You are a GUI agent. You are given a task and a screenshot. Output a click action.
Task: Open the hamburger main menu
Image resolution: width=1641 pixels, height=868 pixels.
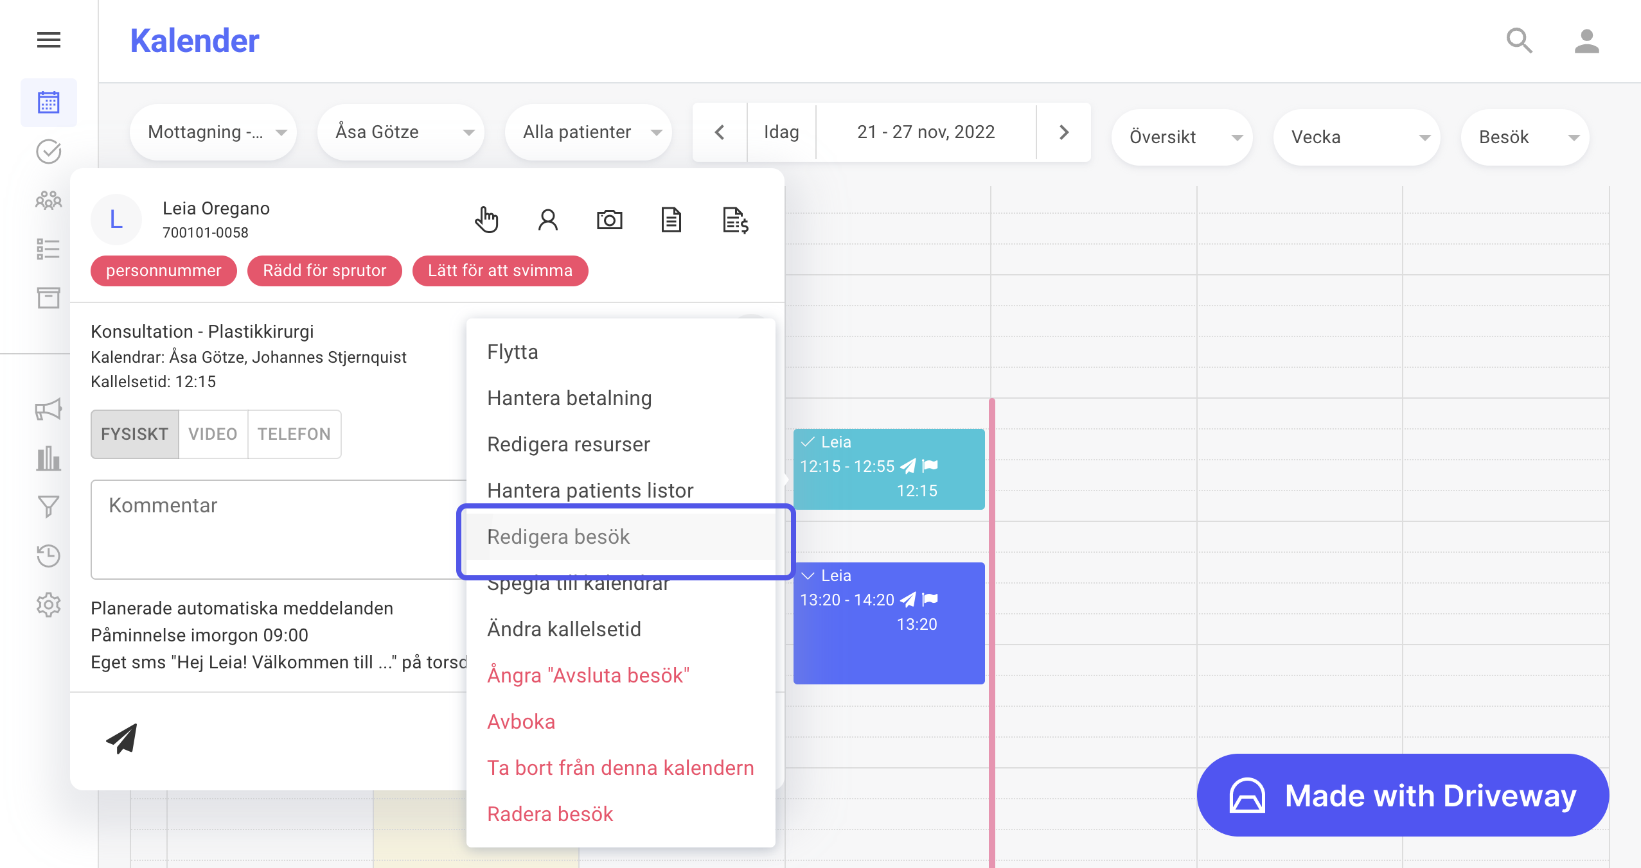pos(49,40)
